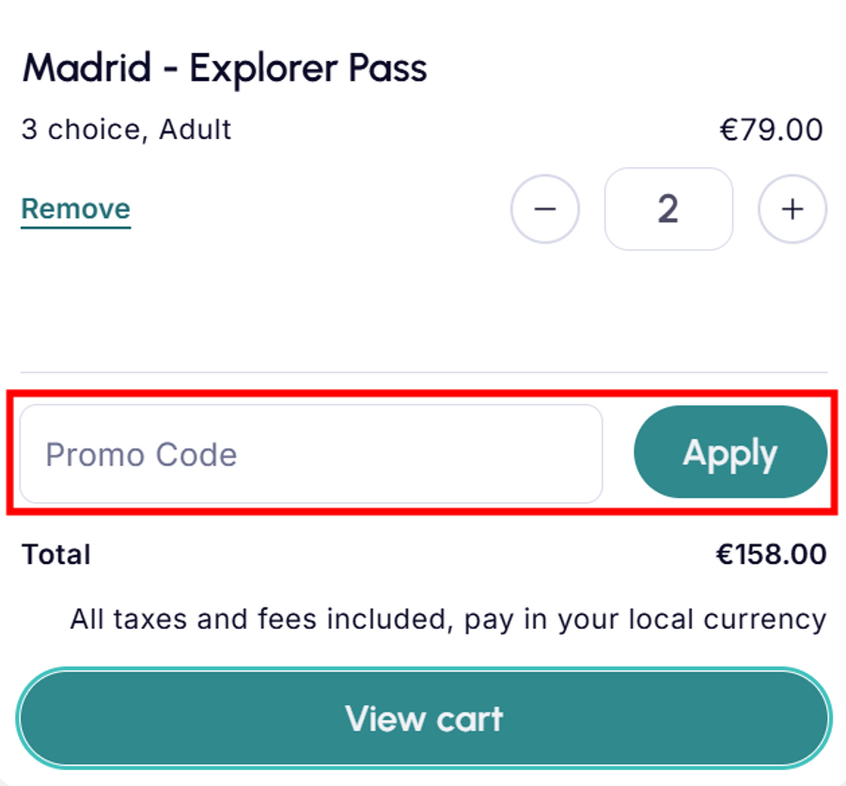Open the cart with View cart
This screenshot has width=846, height=786.
point(424,718)
